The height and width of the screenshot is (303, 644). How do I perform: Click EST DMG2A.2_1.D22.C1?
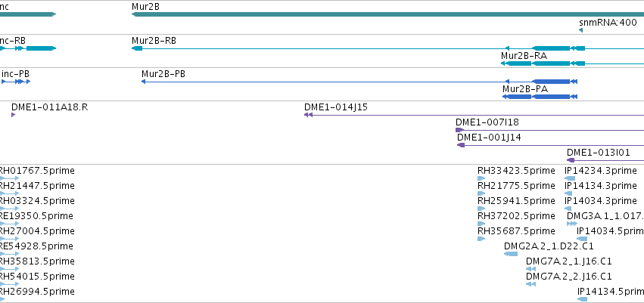point(549,246)
